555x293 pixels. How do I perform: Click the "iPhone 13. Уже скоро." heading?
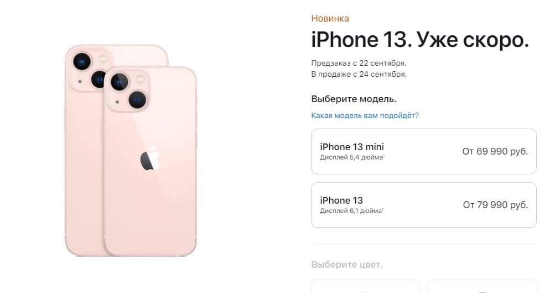pyautogui.click(x=420, y=40)
